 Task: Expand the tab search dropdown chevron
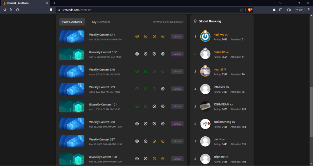[x=280, y=3]
